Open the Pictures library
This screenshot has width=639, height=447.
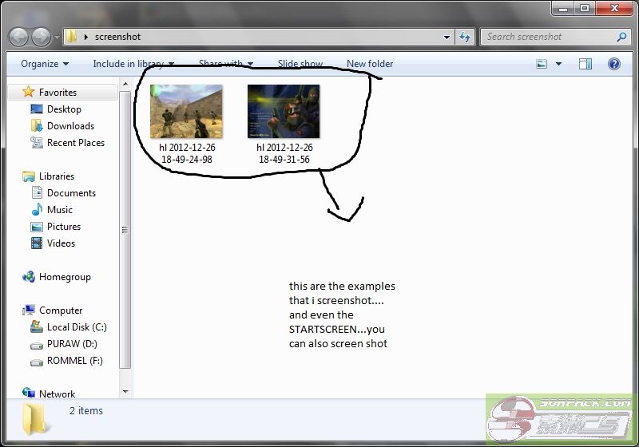(64, 227)
